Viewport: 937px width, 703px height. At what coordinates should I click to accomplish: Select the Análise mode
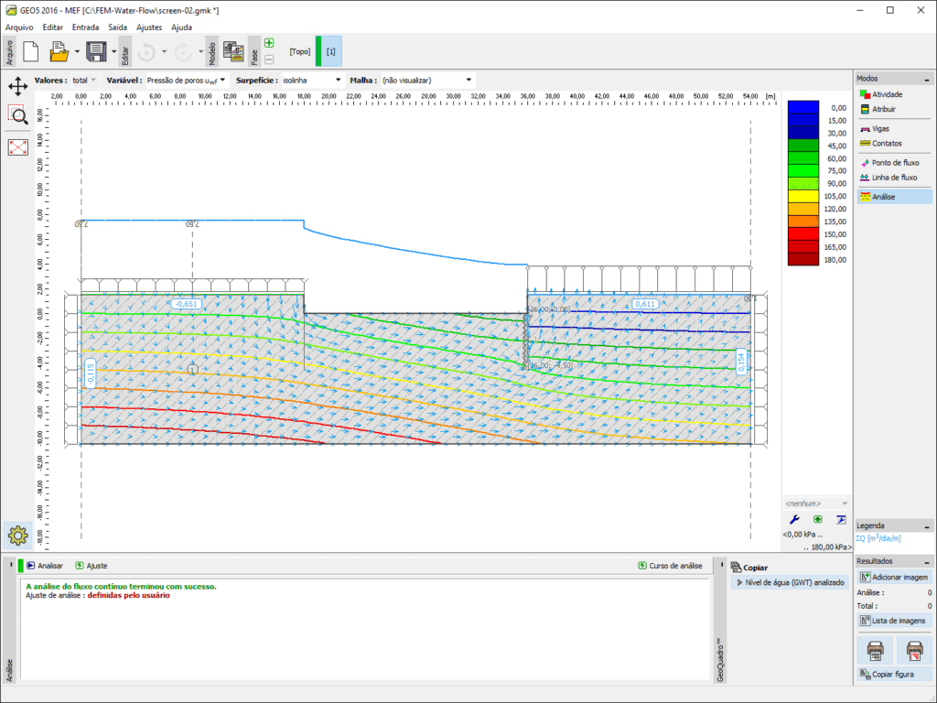[x=894, y=197]
